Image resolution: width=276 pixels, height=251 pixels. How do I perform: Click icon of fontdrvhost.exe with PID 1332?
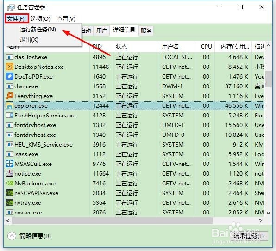[x=10, y=125]
